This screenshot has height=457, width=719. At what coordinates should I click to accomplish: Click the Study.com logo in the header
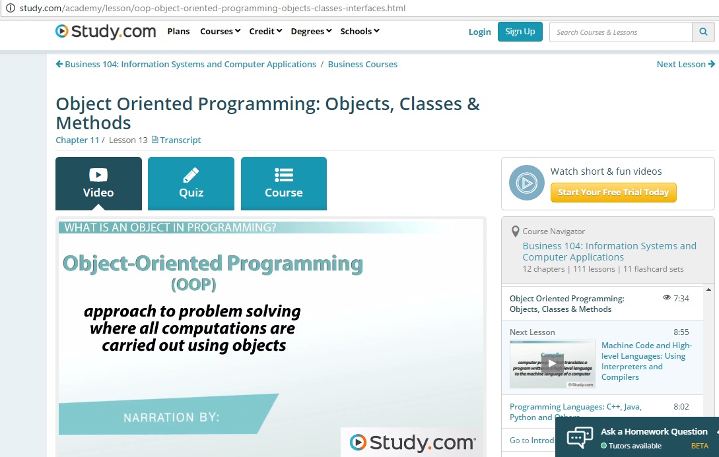tap(106, 31)
